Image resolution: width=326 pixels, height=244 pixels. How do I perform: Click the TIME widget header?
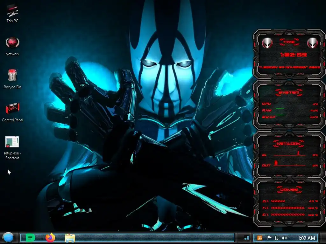pyautogui.click(x=289, y=42)
